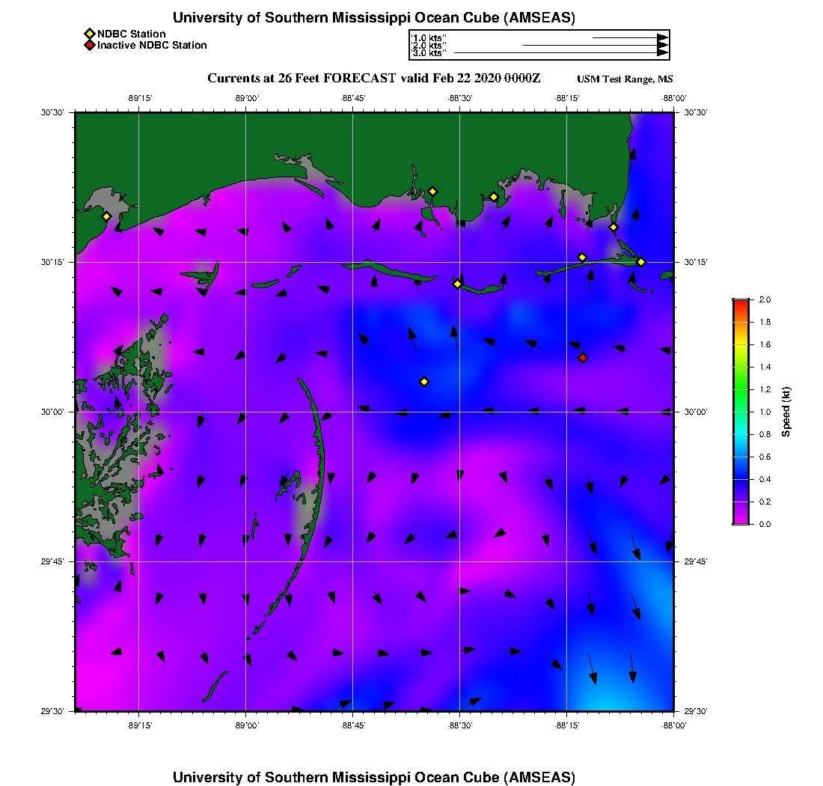Click the red top of the speed colorbar
This screenshot has height=786, width=823.
741,302
